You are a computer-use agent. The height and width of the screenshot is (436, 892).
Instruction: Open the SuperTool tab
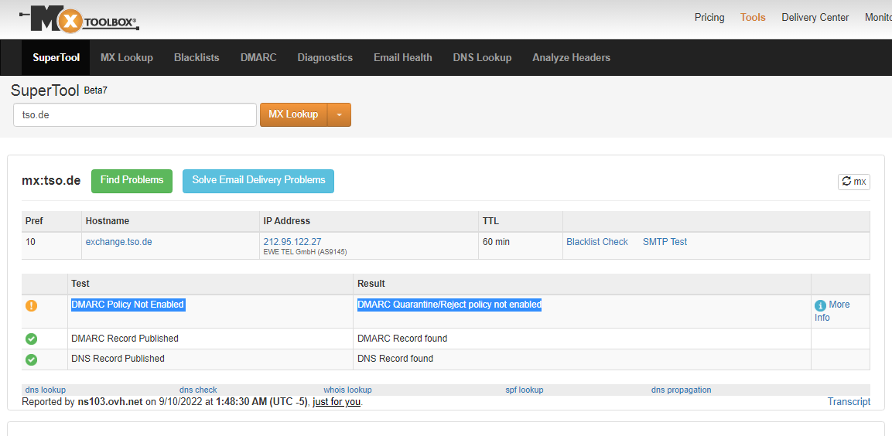click(56, 57)
